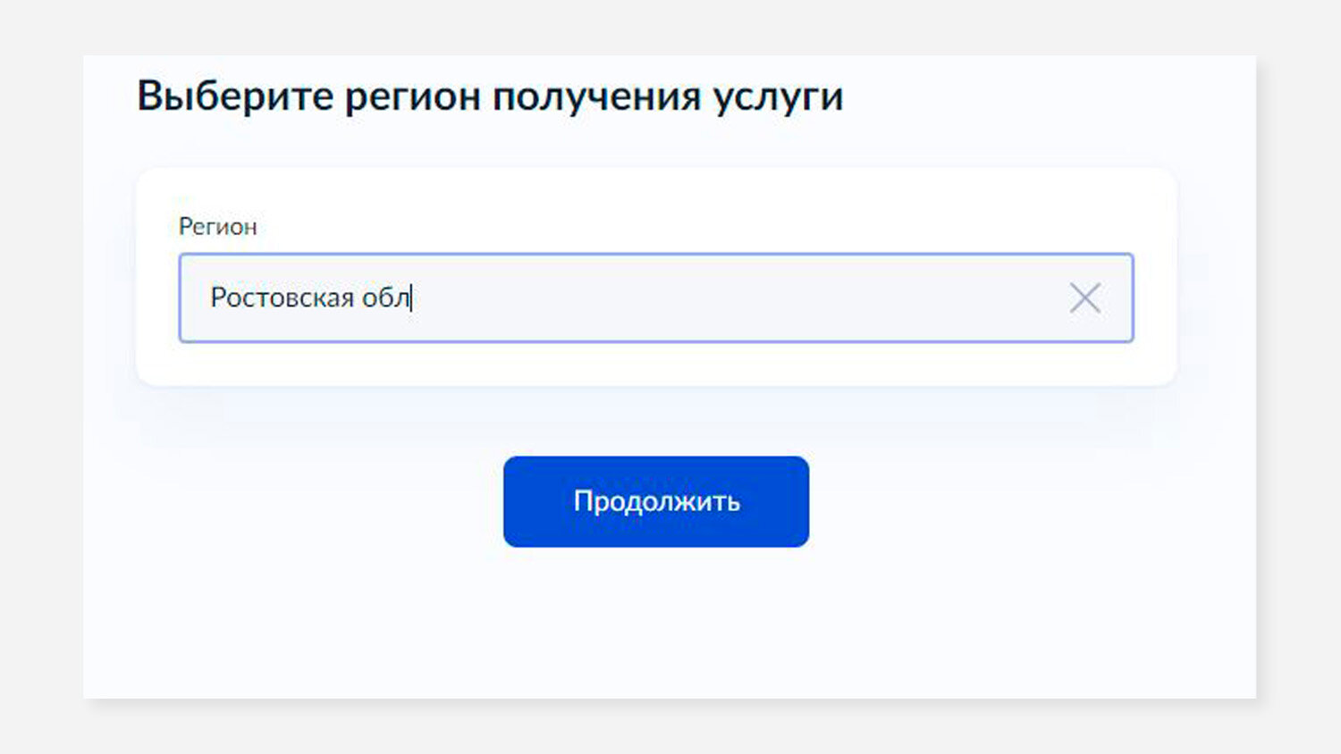Erase the entered region using the cross icon
1341x754 pixels.
1084,297
